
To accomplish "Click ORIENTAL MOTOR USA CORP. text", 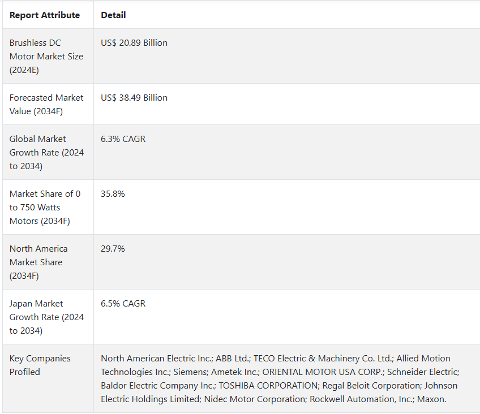I will (323, 372).
